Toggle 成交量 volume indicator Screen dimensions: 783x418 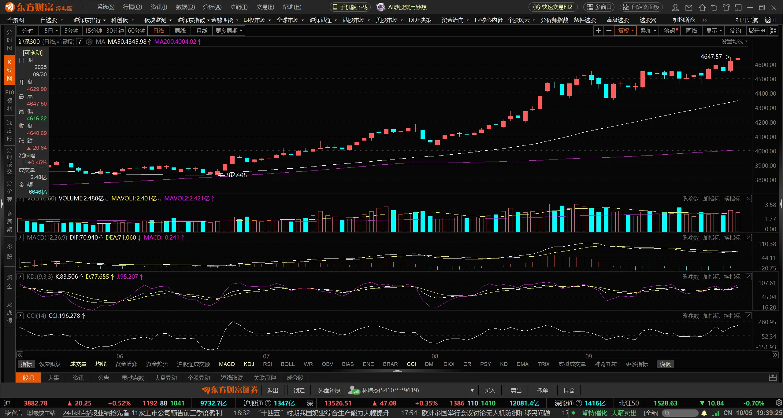pyautogui.click(x=78, y=364)
